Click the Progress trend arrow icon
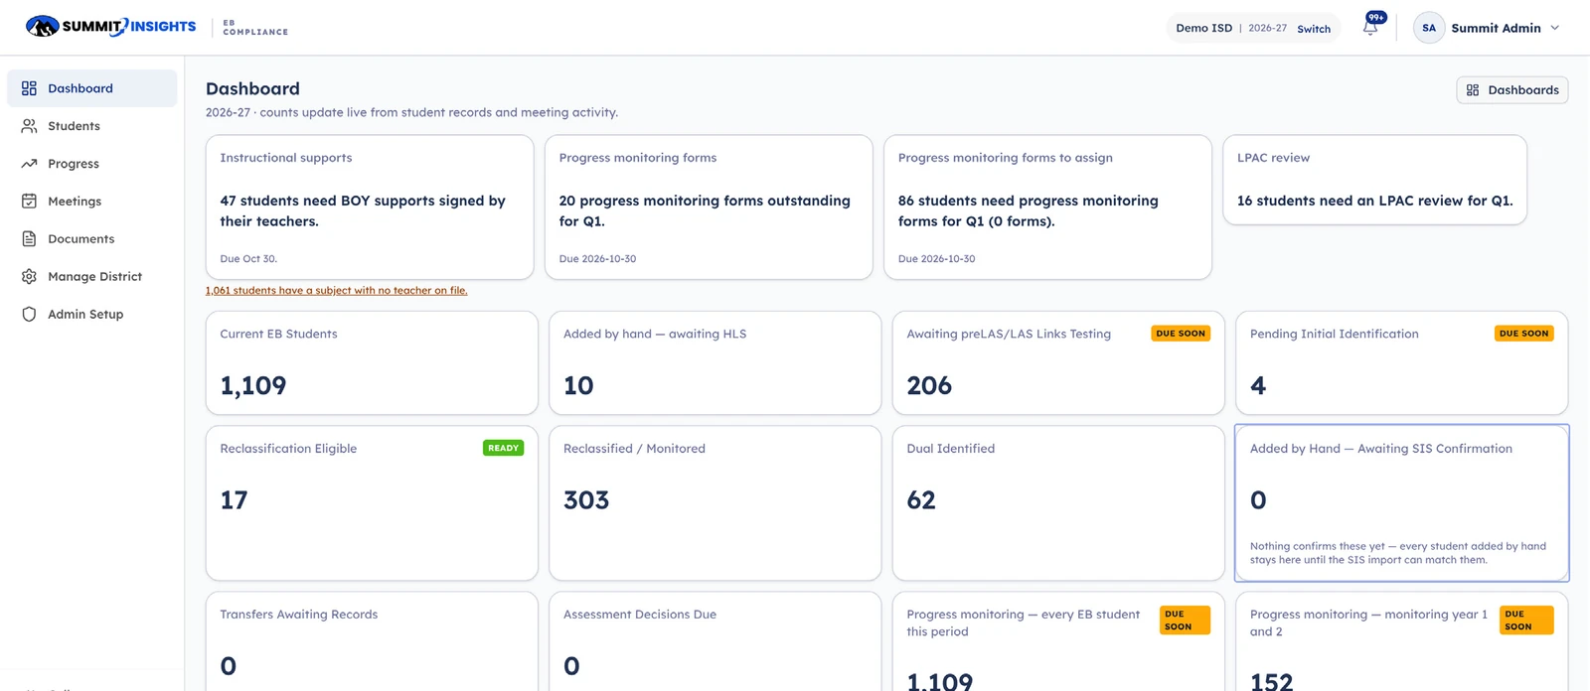Screen dimensions: 1590x691 (x=29, y=164)
